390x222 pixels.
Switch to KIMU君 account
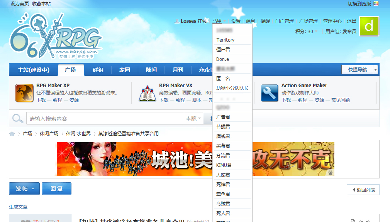tap(232, 165)
